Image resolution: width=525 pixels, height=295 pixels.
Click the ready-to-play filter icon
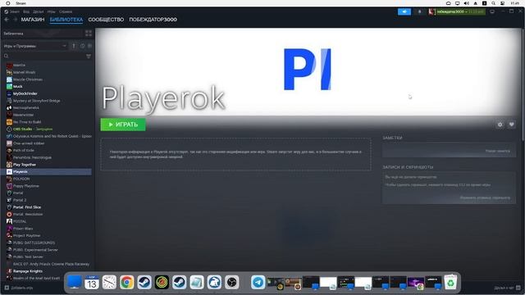89,46
